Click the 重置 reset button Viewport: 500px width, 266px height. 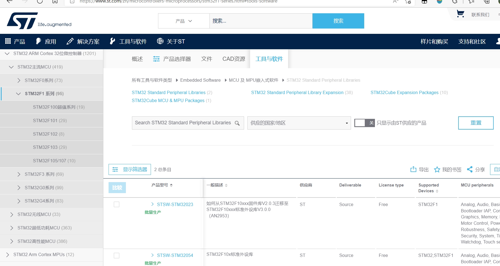pyautogui.click(x=476, y=123)
